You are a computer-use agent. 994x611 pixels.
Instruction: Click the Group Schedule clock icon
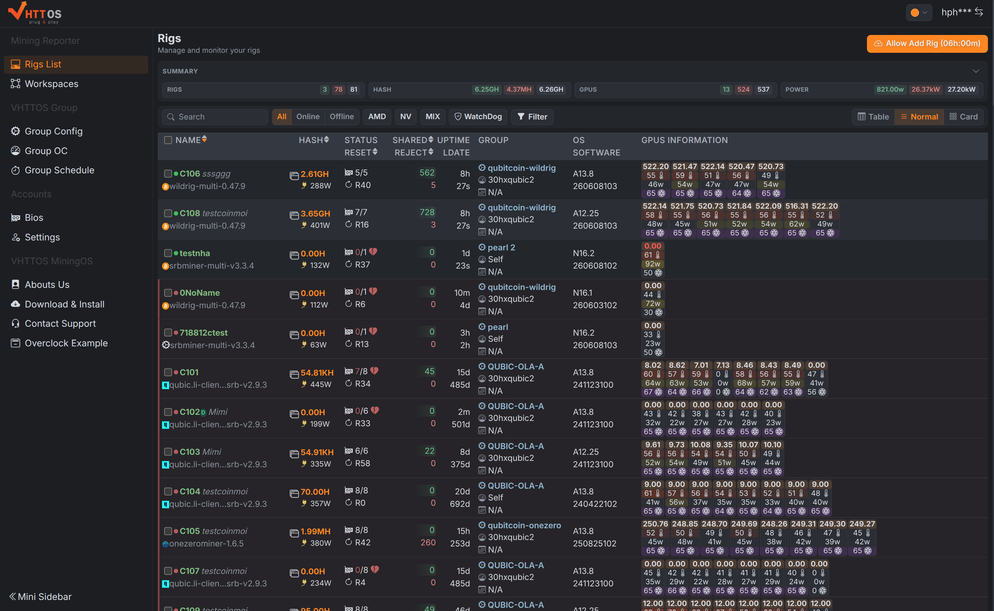pyautogui.click(x=15, y=170)
